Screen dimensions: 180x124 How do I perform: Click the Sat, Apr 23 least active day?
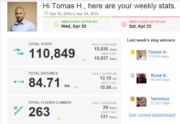[x=140, y=26]
